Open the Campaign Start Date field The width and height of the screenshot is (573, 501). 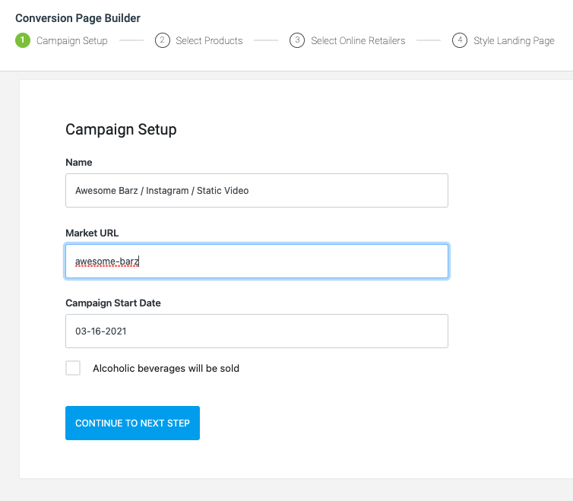pyautogui.click(x=257, y=331)
